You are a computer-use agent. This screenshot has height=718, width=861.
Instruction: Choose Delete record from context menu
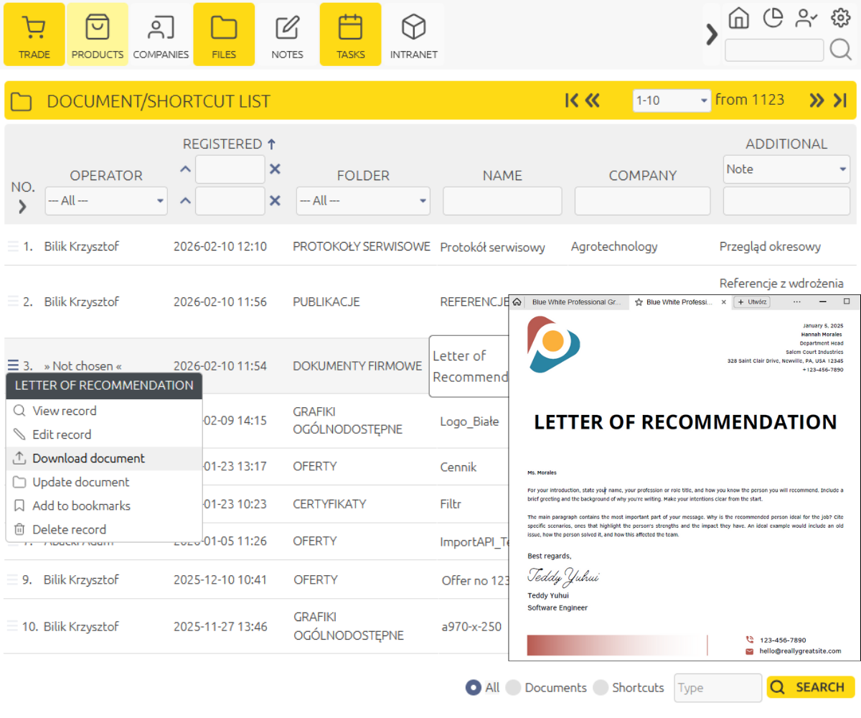pos(69,529)
